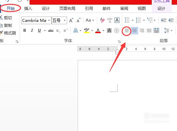Viewport: 177px width, 131px height.
Task: Toggle strikethrough abc formatting
Action: (51, 31)
